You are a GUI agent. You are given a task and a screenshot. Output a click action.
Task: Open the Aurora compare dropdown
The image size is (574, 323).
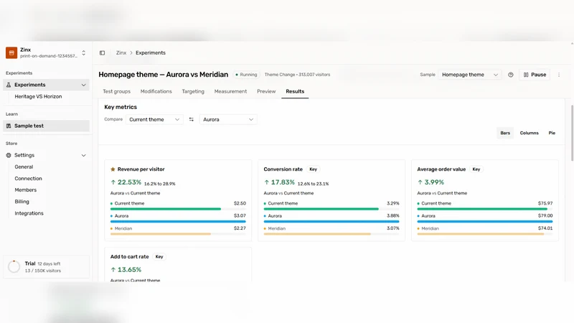(228, 119)
